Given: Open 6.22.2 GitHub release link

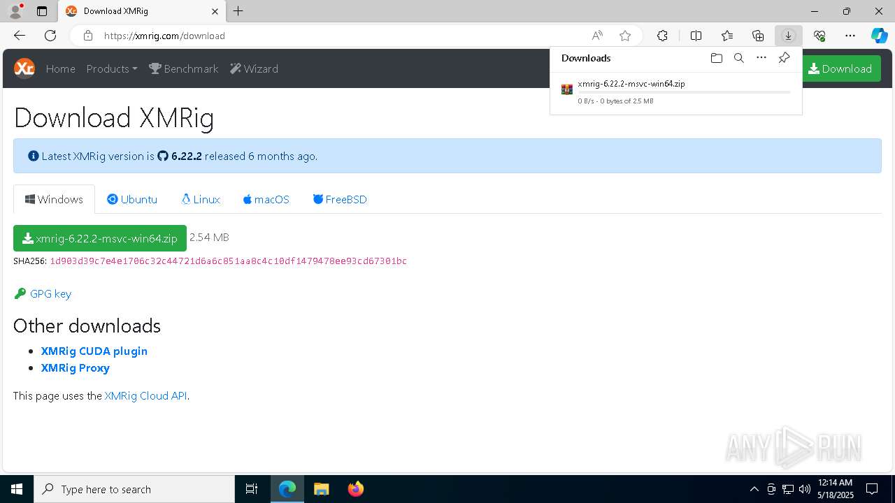Looking at the screenshot, I should [180, 156].
